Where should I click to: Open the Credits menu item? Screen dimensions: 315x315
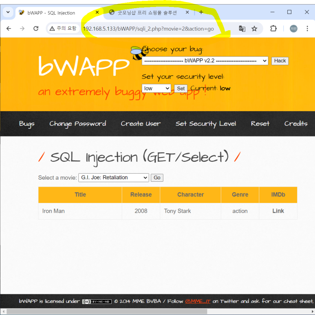click(296, 124)
